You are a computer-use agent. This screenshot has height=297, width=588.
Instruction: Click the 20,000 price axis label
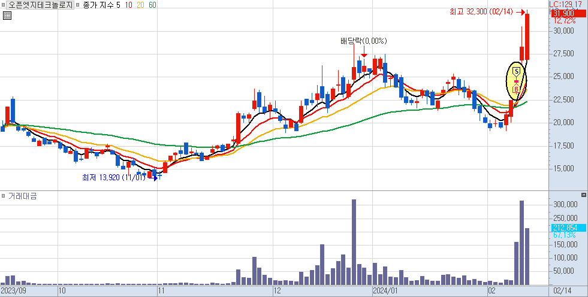tap(563, 123)
